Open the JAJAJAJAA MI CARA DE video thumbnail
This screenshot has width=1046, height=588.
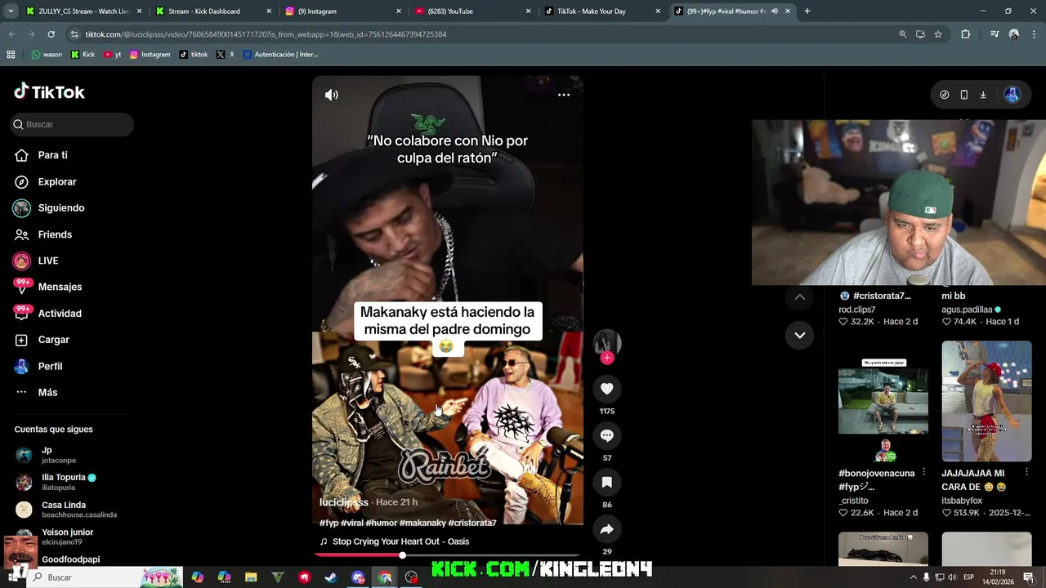pyautogui.click(x=986, y=401)
